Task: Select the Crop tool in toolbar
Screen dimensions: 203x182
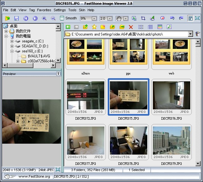Action: click(143, 18)
